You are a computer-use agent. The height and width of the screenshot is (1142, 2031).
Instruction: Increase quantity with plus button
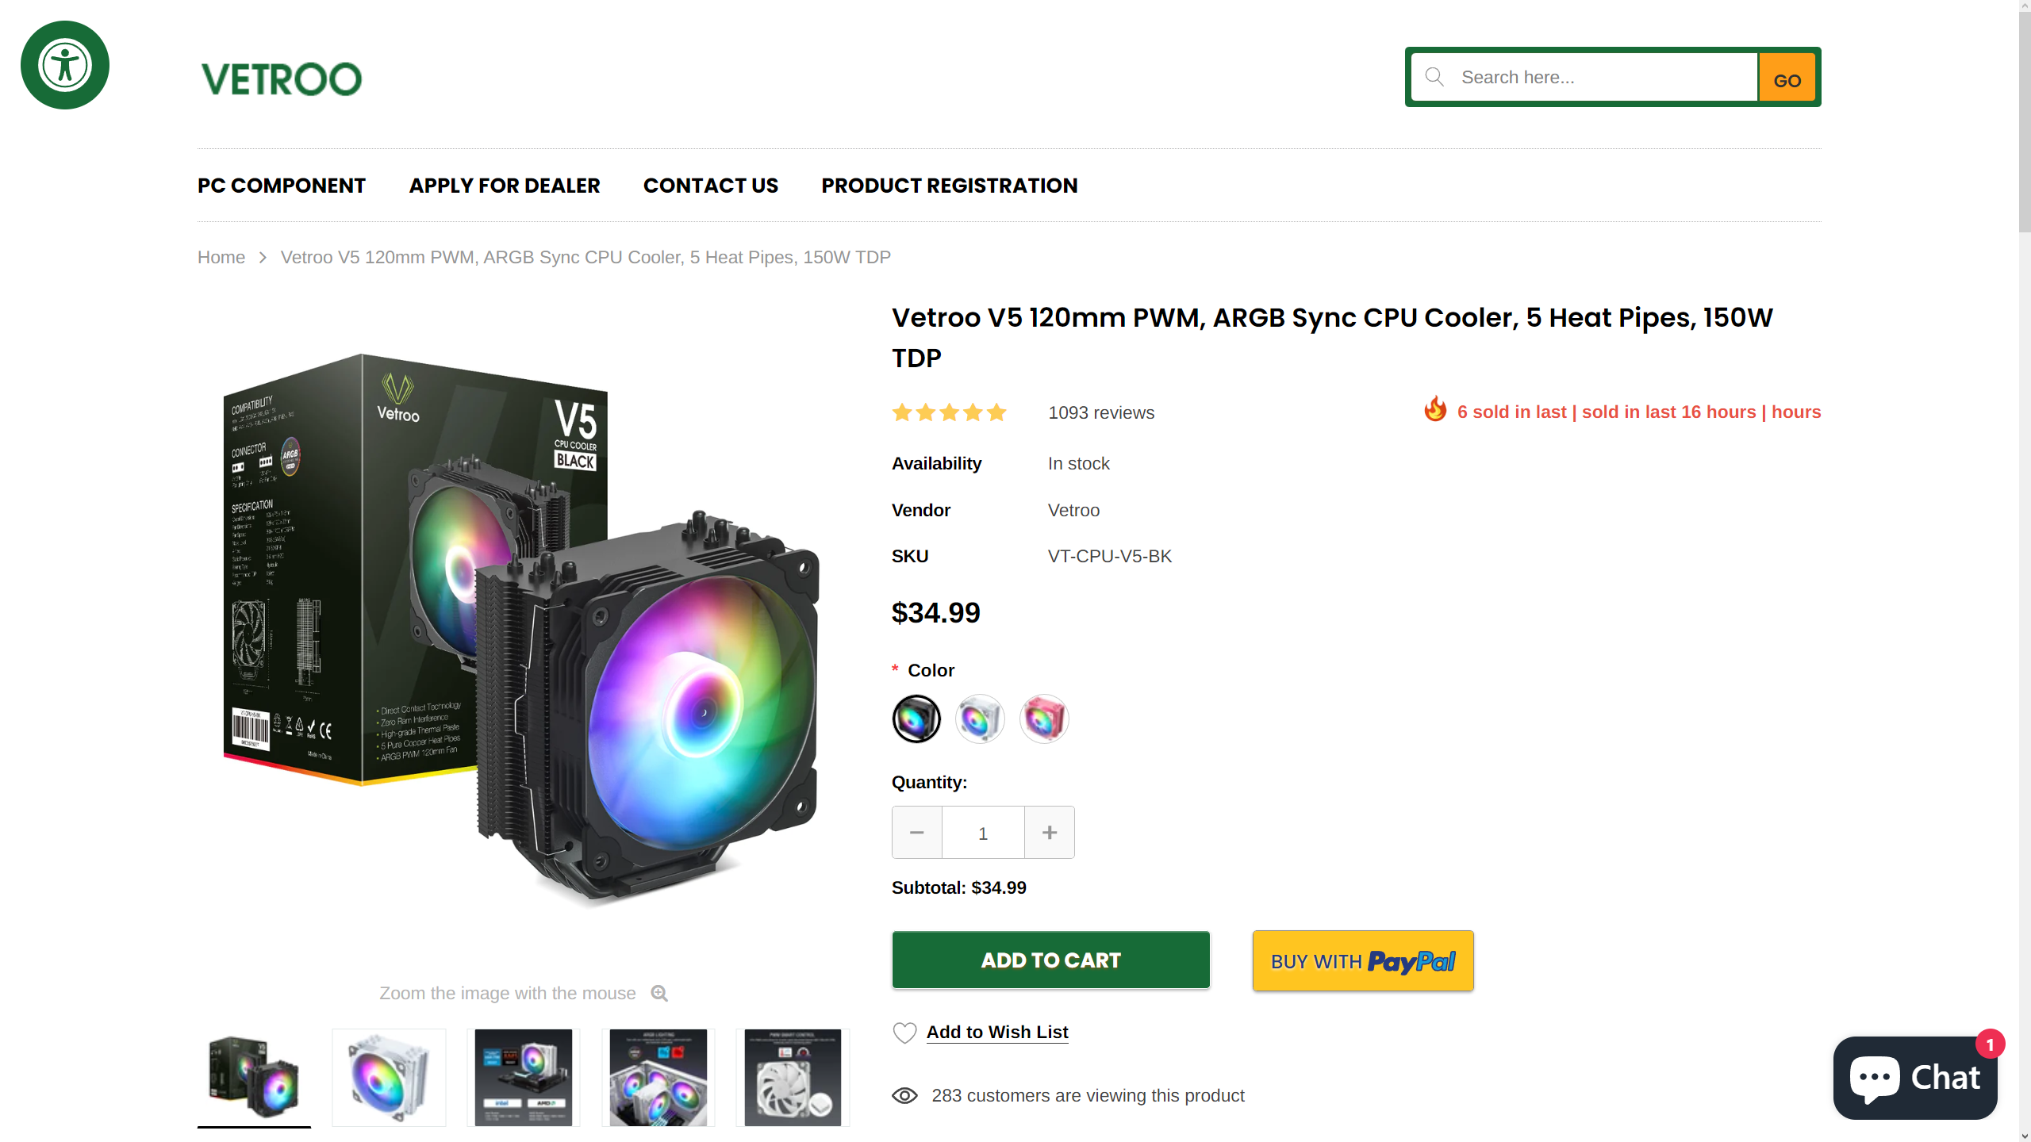coord(1050,833)
